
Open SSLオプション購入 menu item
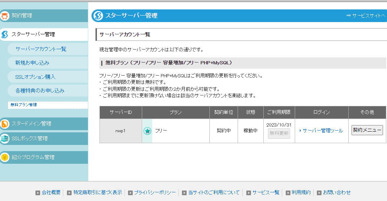(x=35, y=77)
